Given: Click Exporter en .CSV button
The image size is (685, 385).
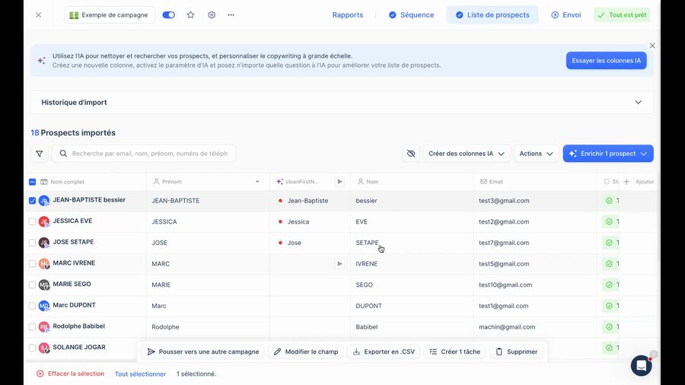Looking at the screenshot, I should click(384, 352).
